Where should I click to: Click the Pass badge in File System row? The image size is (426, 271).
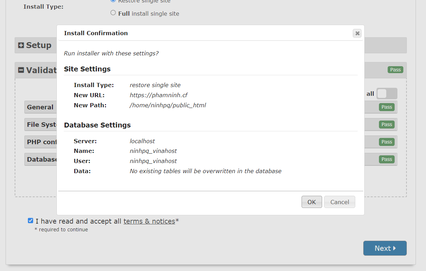coord(386,124)
